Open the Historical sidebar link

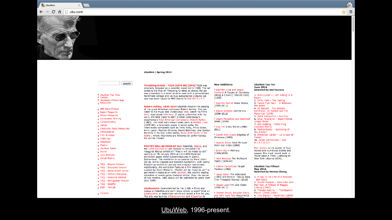click(105, 139)
